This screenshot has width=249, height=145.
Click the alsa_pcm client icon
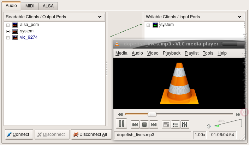[15, 25]
